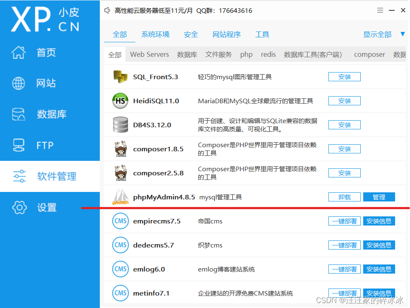One-click deploy dedecms5.7

(345, 245)
